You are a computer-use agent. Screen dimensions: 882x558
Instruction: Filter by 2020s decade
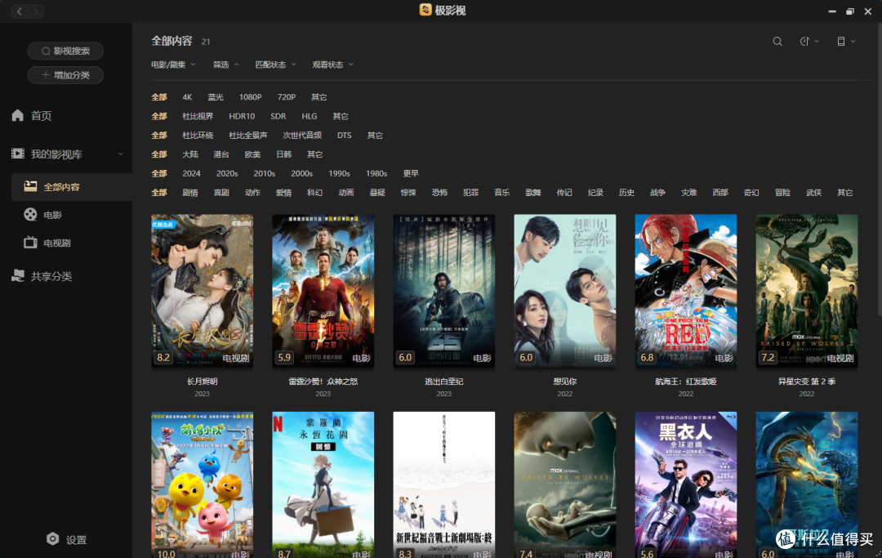coord(227,174)
